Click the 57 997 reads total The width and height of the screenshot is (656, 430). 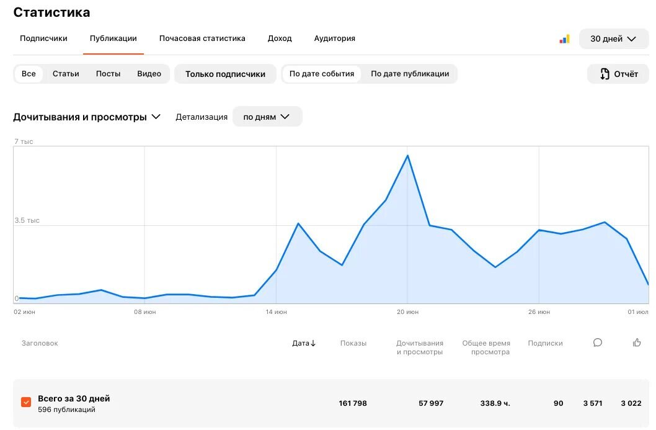coord(430,403)
